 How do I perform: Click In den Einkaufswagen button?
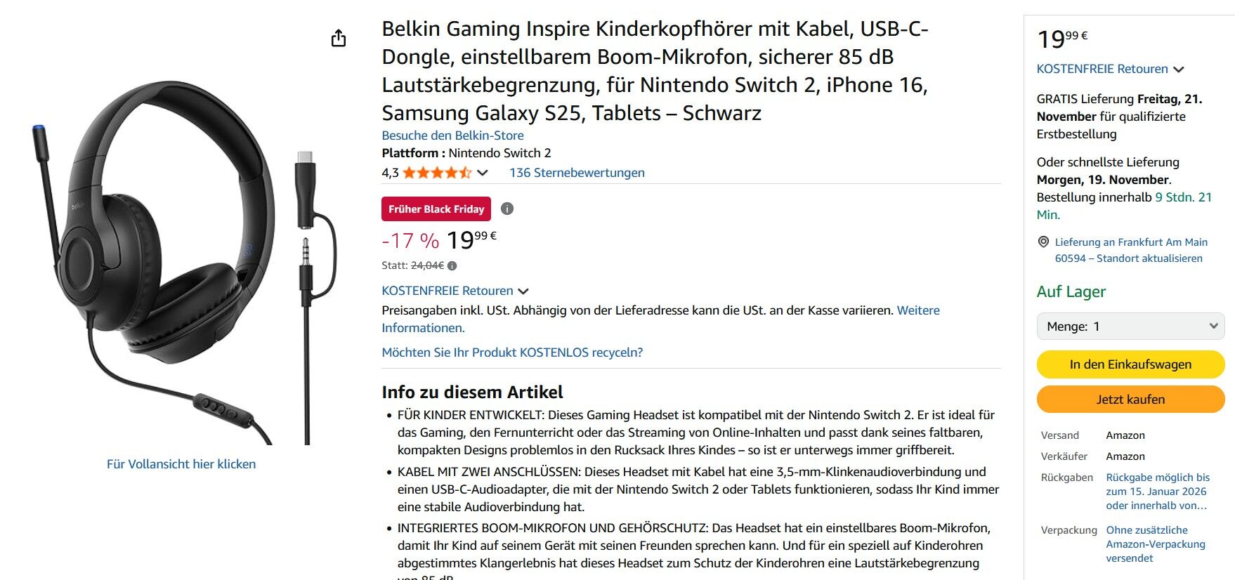(x=1130, y=364)
